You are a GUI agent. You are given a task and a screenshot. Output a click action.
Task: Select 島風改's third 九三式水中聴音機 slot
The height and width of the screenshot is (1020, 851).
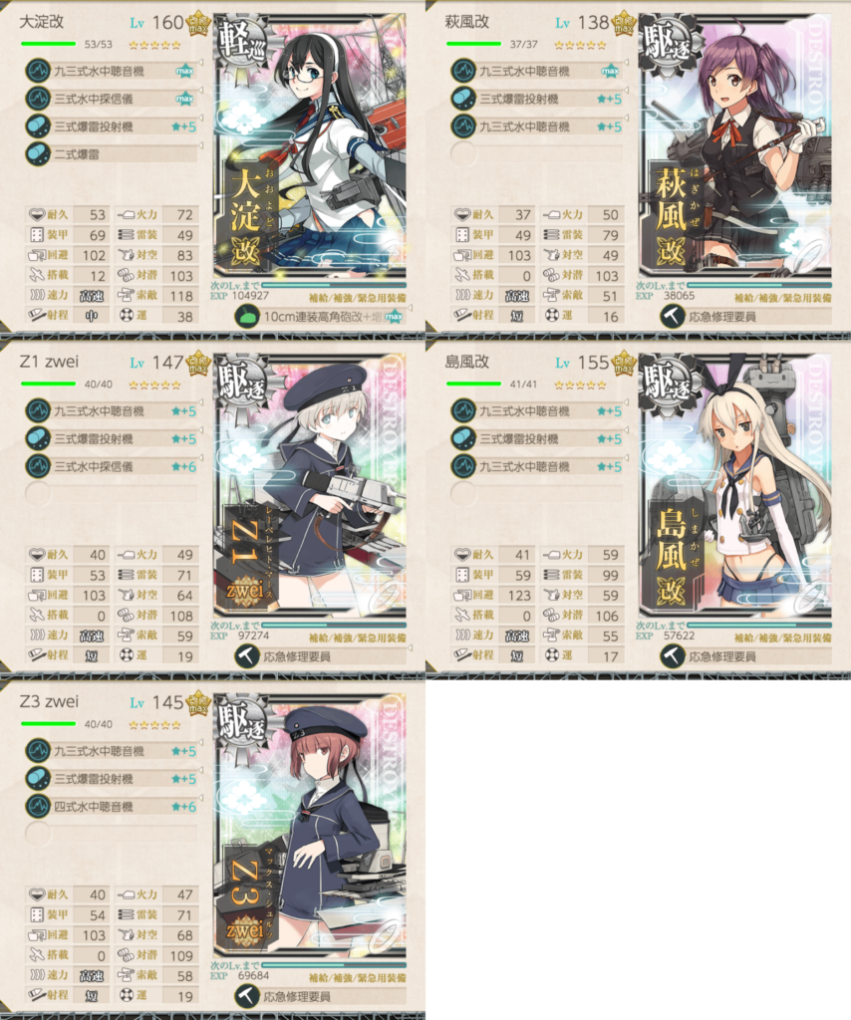coord(537,466)
